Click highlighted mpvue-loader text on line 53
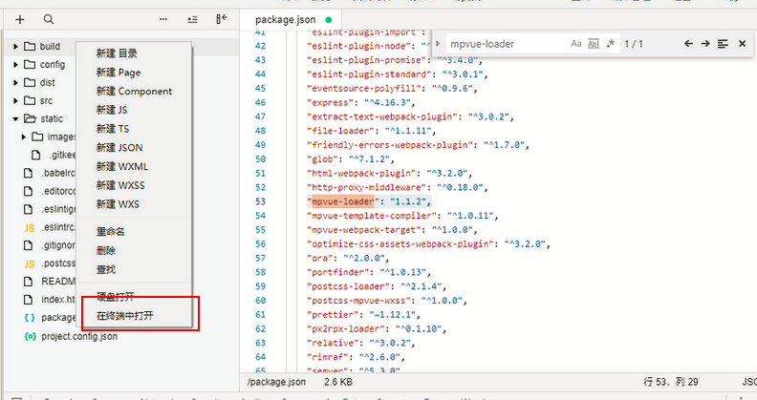This screenshot has width=757, height=400. [343, 201]
